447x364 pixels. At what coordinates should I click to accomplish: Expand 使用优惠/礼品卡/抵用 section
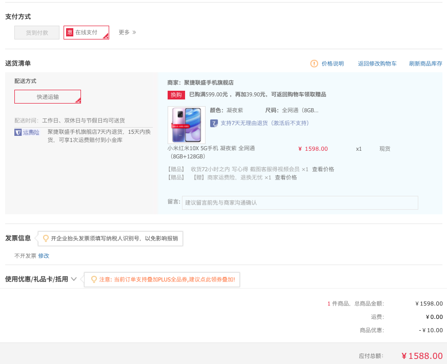(x=41, y=279)
